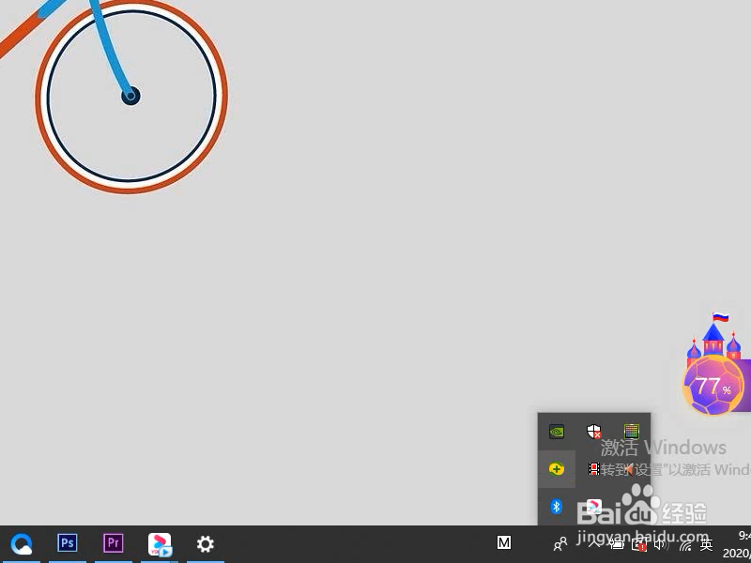Click the M input method icon

(x=504, y=543)
